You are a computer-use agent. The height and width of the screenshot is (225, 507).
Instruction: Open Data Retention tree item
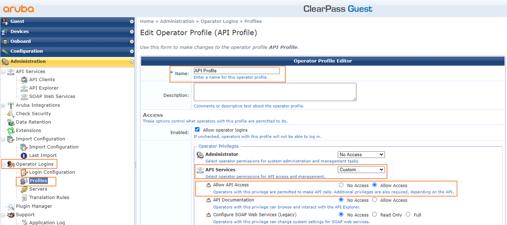click(33, 122)
